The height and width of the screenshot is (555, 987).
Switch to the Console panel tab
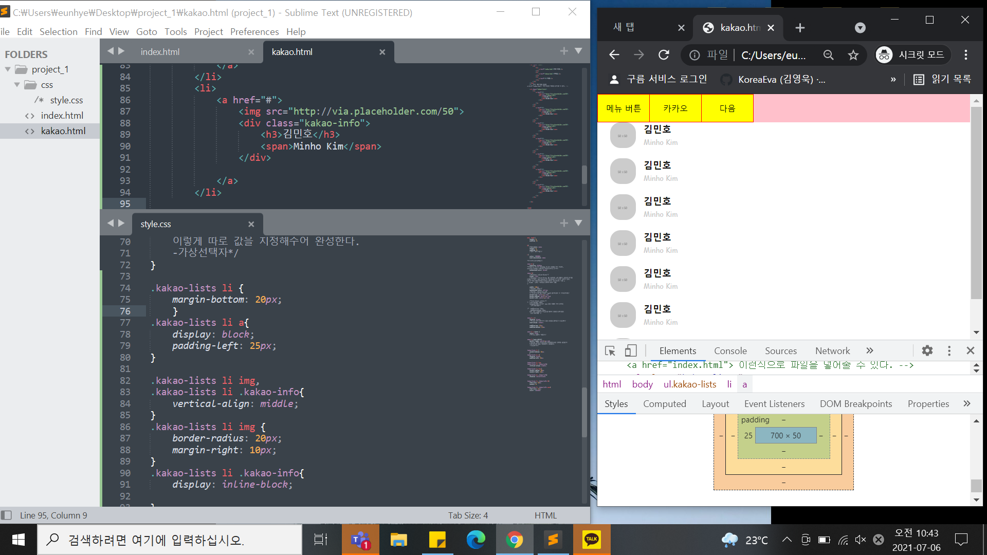tap(730, 351)
